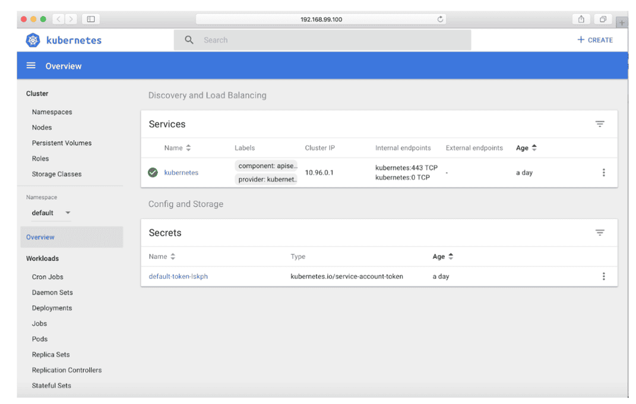636x404 pixels.
Task: Click the Labels column header
Action: tap(245, 148)
